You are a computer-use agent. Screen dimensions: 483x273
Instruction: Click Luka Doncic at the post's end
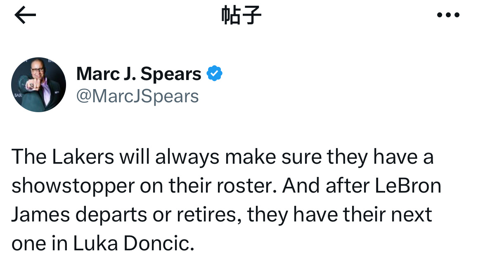point(133,243)
